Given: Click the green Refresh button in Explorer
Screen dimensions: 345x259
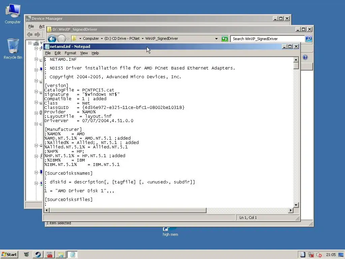Looking at the screenshot, I should [225, 39].
